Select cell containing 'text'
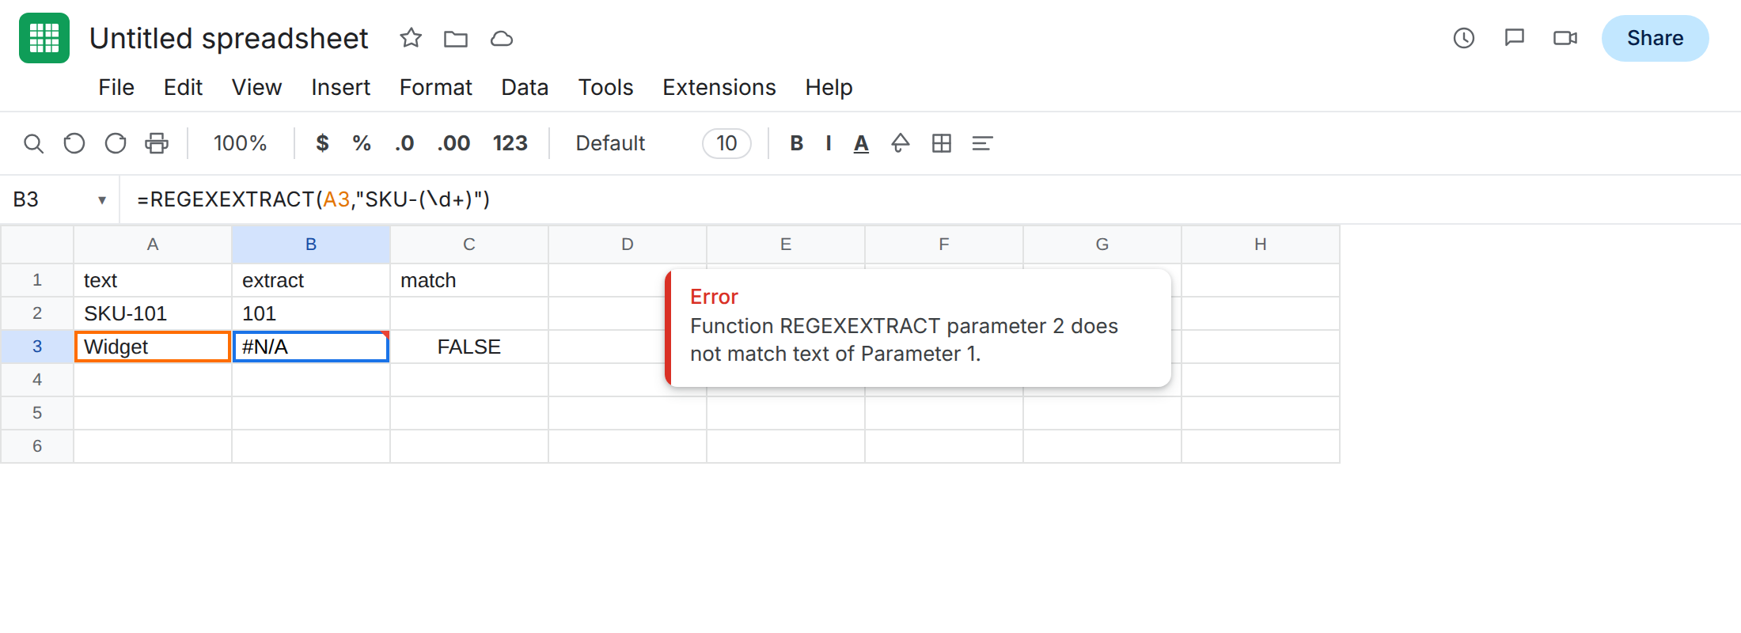 pos(153,280)
